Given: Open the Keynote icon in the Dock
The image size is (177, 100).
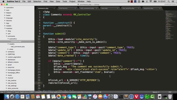Looking at the screenshot, I should (x=90, y=97).
